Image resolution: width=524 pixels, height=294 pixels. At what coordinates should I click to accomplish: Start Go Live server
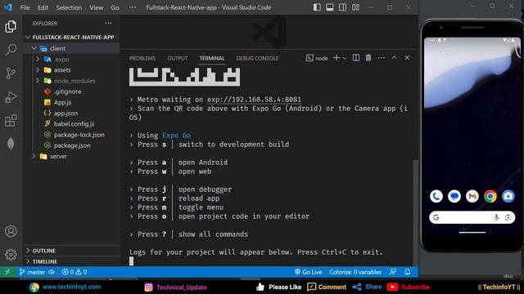[x=308, y=272]
